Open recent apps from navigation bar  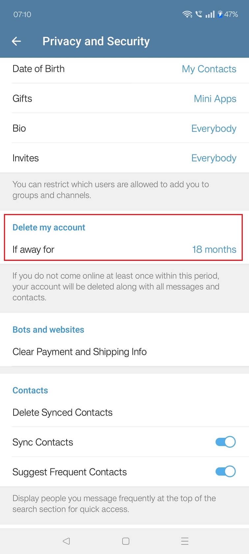pos(184,541)
